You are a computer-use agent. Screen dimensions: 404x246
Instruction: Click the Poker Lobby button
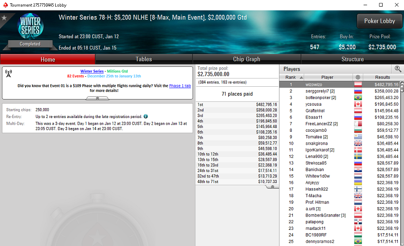tap(380, 21)
